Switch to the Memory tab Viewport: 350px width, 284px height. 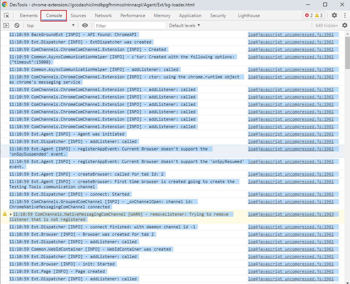click(162, 15)
